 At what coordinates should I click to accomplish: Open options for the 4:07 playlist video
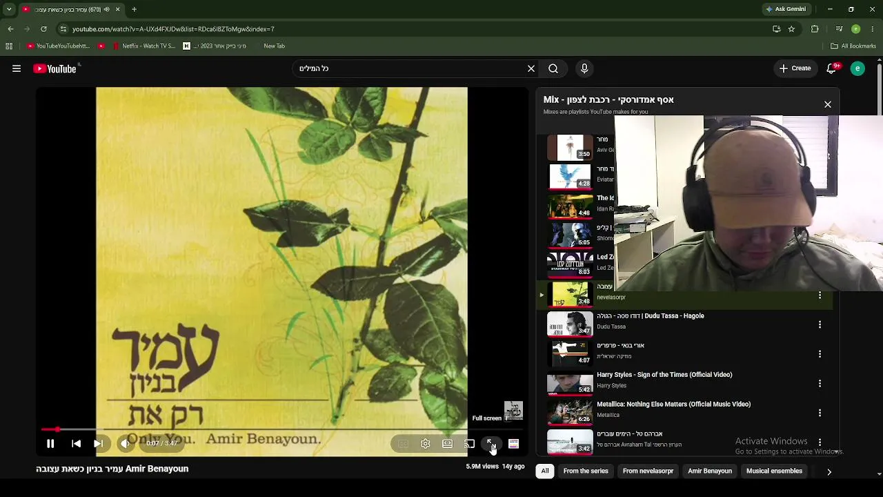point(820,354)
